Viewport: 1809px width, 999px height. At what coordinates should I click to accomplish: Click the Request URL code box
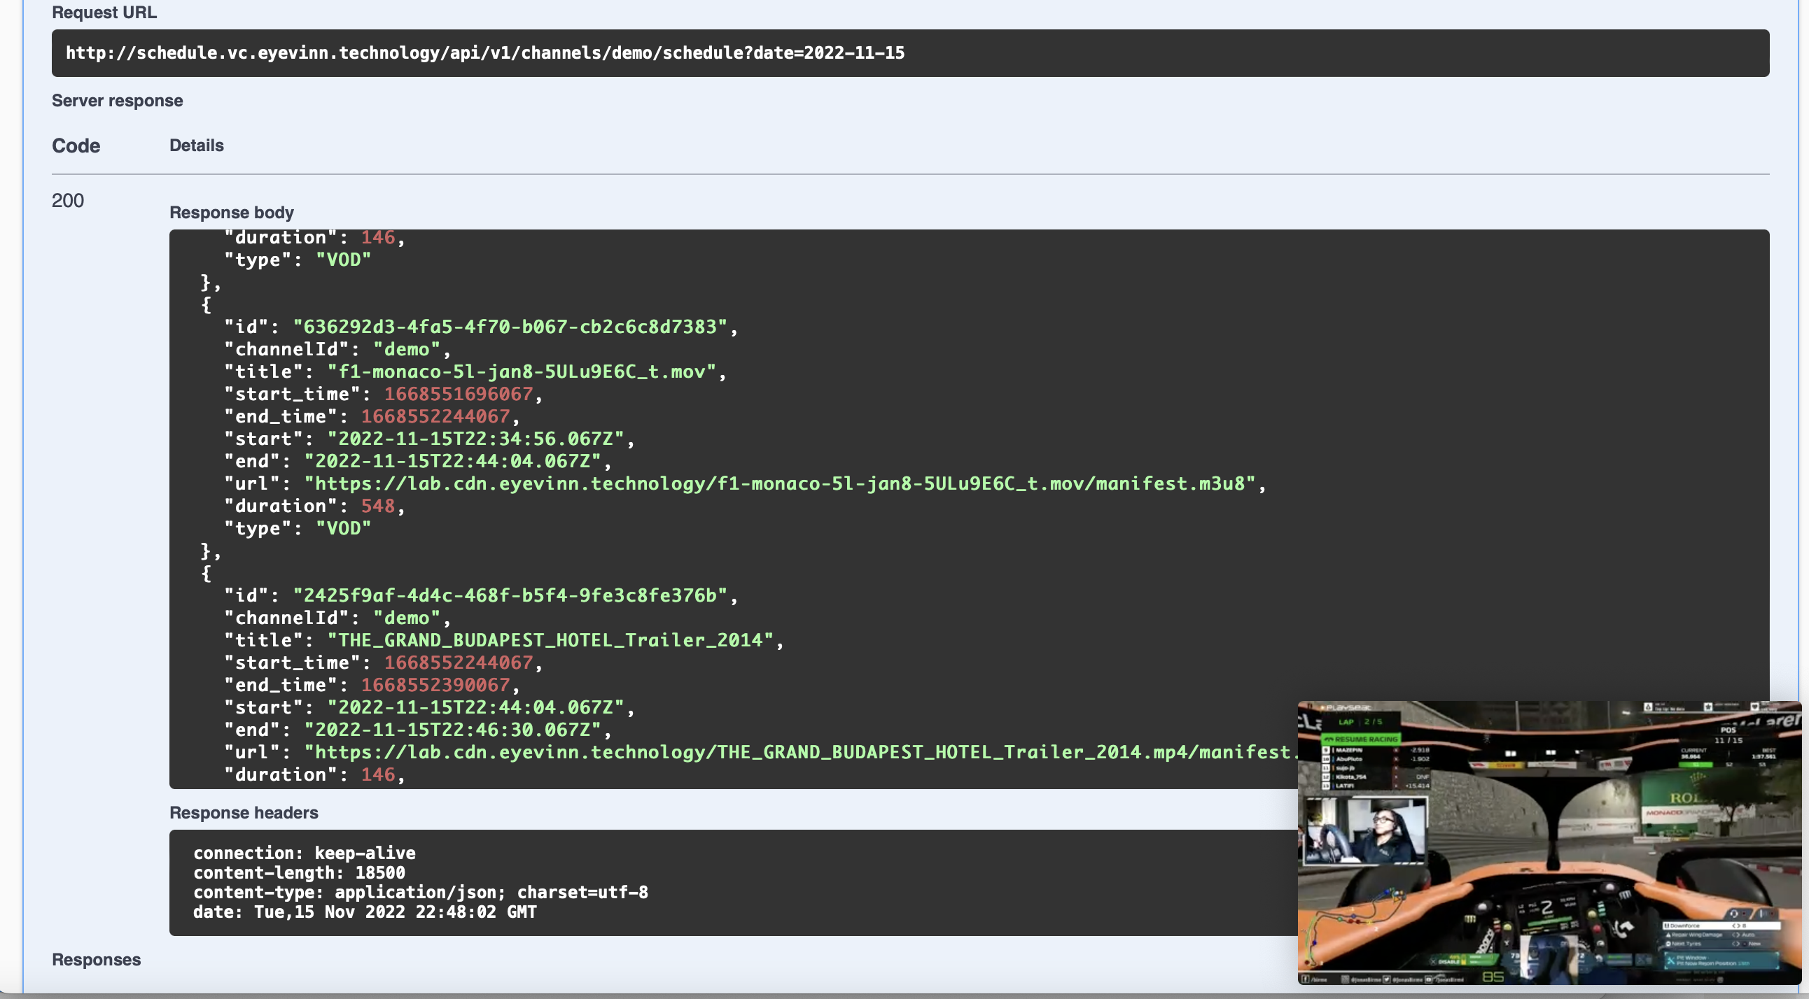(x=910, y=53)
